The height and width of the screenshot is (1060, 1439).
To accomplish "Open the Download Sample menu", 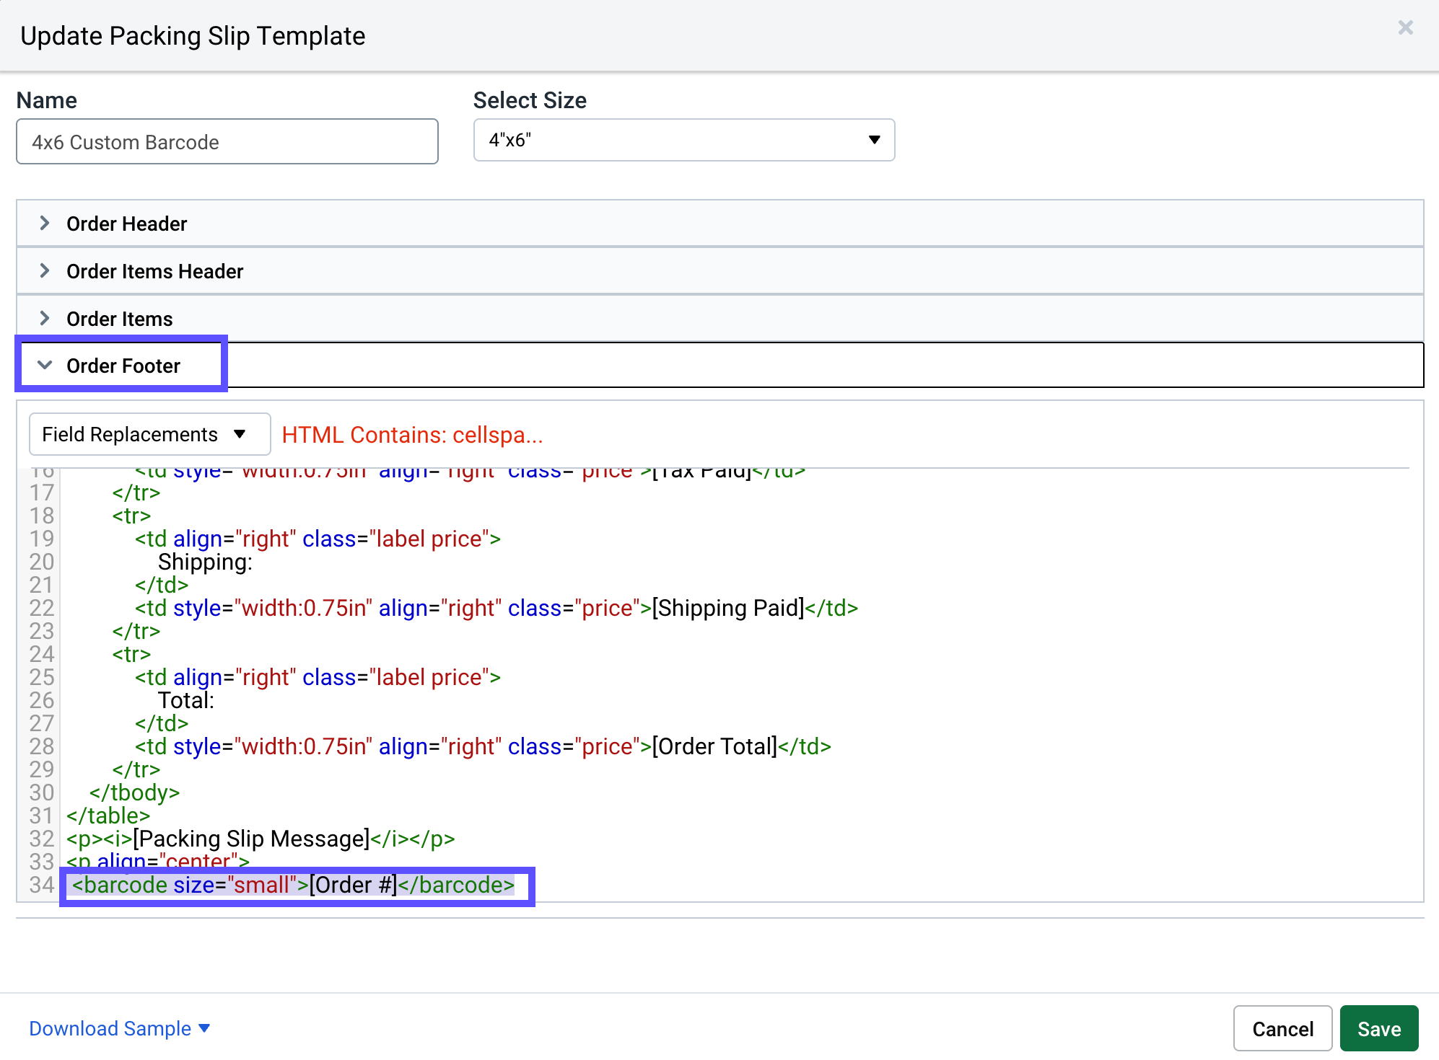I will [119, 1028].
